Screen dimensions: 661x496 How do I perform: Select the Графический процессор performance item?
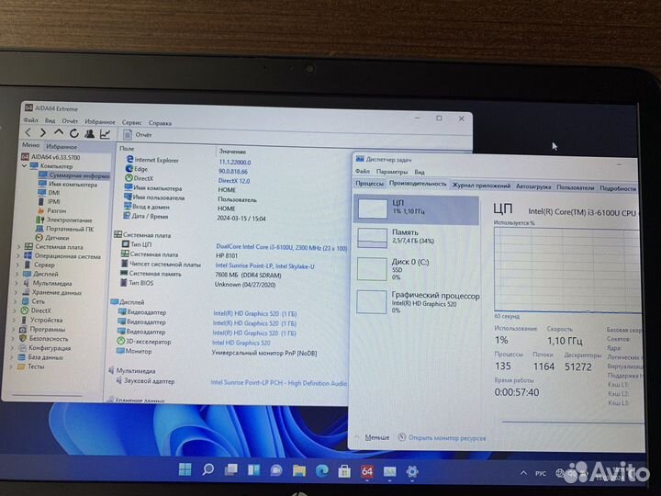click(418, 302)
